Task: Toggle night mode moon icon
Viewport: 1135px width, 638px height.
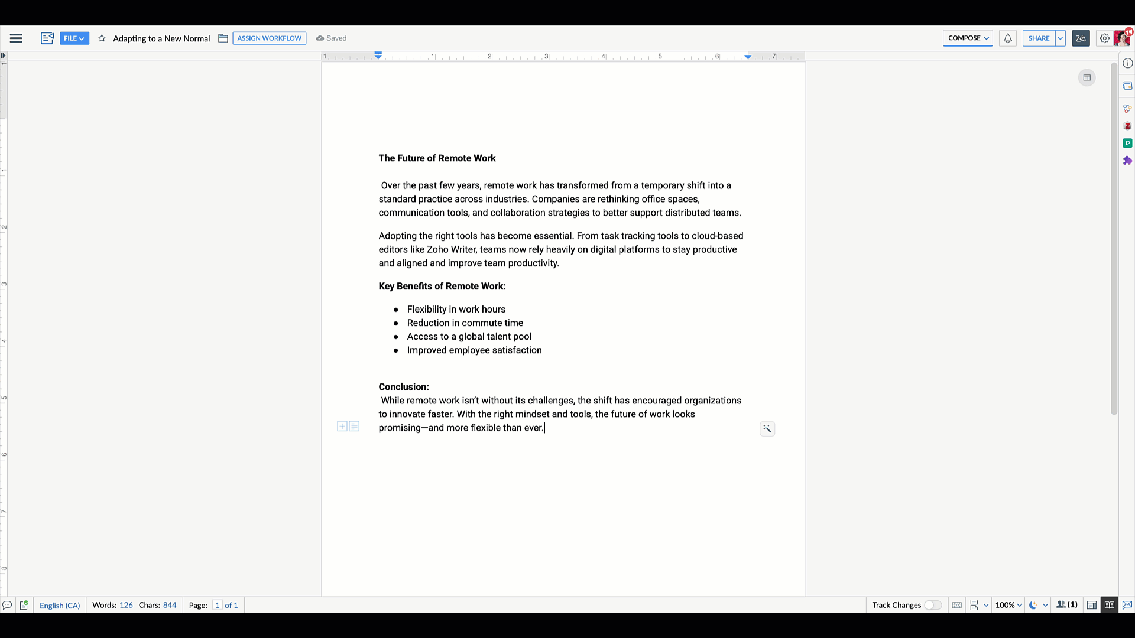Action: 1033,605
